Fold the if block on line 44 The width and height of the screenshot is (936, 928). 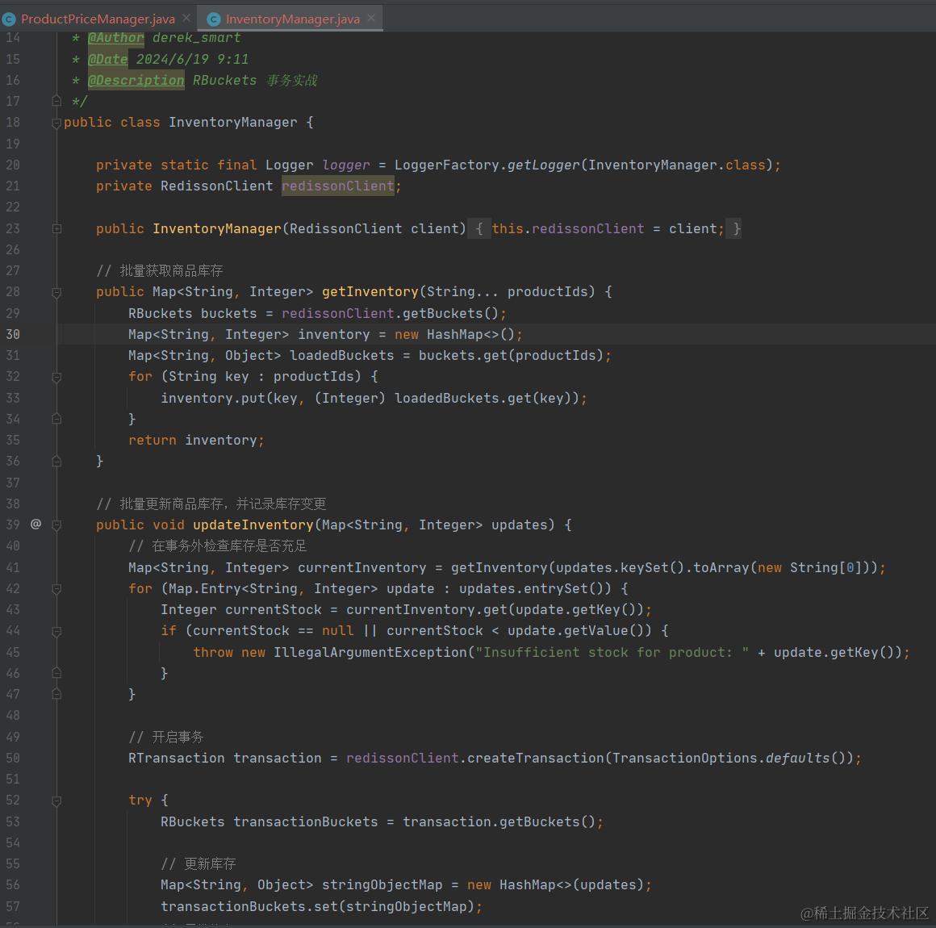point(56,631)
